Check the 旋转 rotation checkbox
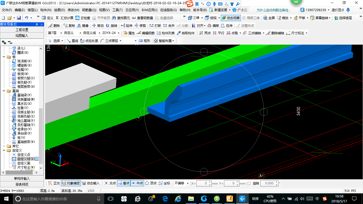 (x=249, y=183)
